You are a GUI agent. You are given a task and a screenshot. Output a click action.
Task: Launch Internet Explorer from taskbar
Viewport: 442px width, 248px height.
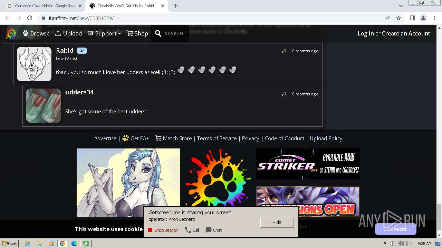click(27, 244)
